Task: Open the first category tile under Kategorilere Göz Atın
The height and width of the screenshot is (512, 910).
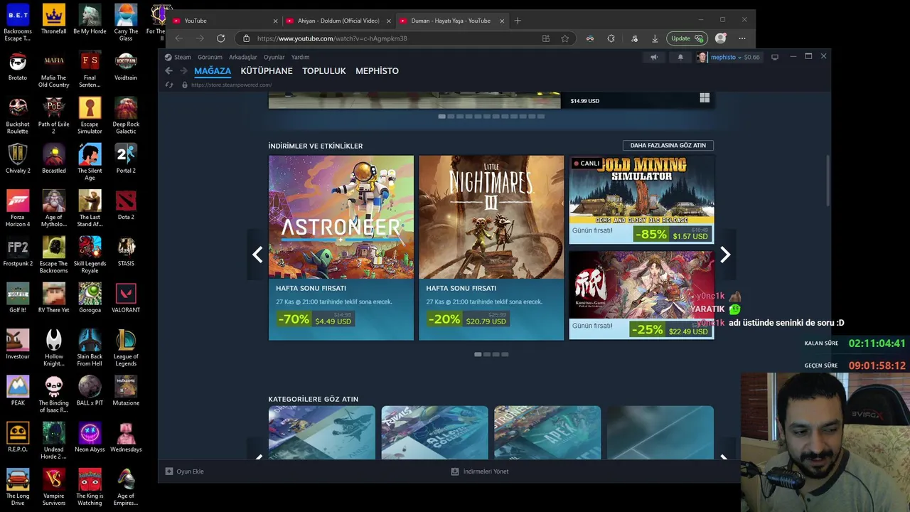Action: coord(321,432)
